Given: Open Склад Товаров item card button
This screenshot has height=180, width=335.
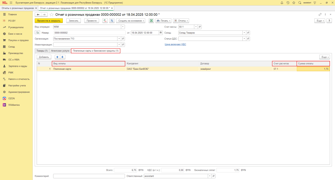Looking at the screenshot, I should pyautogui.click(x=248, y=33).
